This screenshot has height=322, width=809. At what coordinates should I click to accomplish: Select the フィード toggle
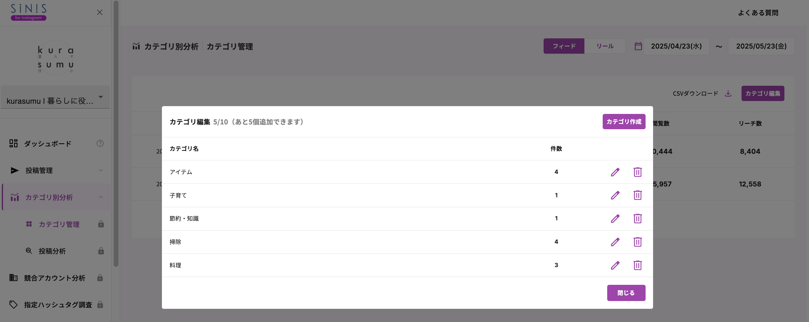pyautogui.click(x=564, y=46)
